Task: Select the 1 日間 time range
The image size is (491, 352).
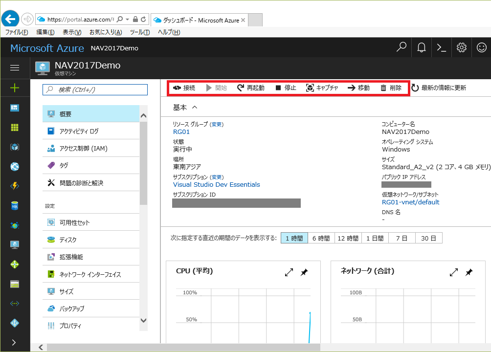Action: (x=375, y=238)
